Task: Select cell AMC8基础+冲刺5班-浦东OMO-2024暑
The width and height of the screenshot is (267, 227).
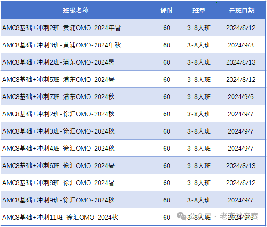Action: coord(76,79)
